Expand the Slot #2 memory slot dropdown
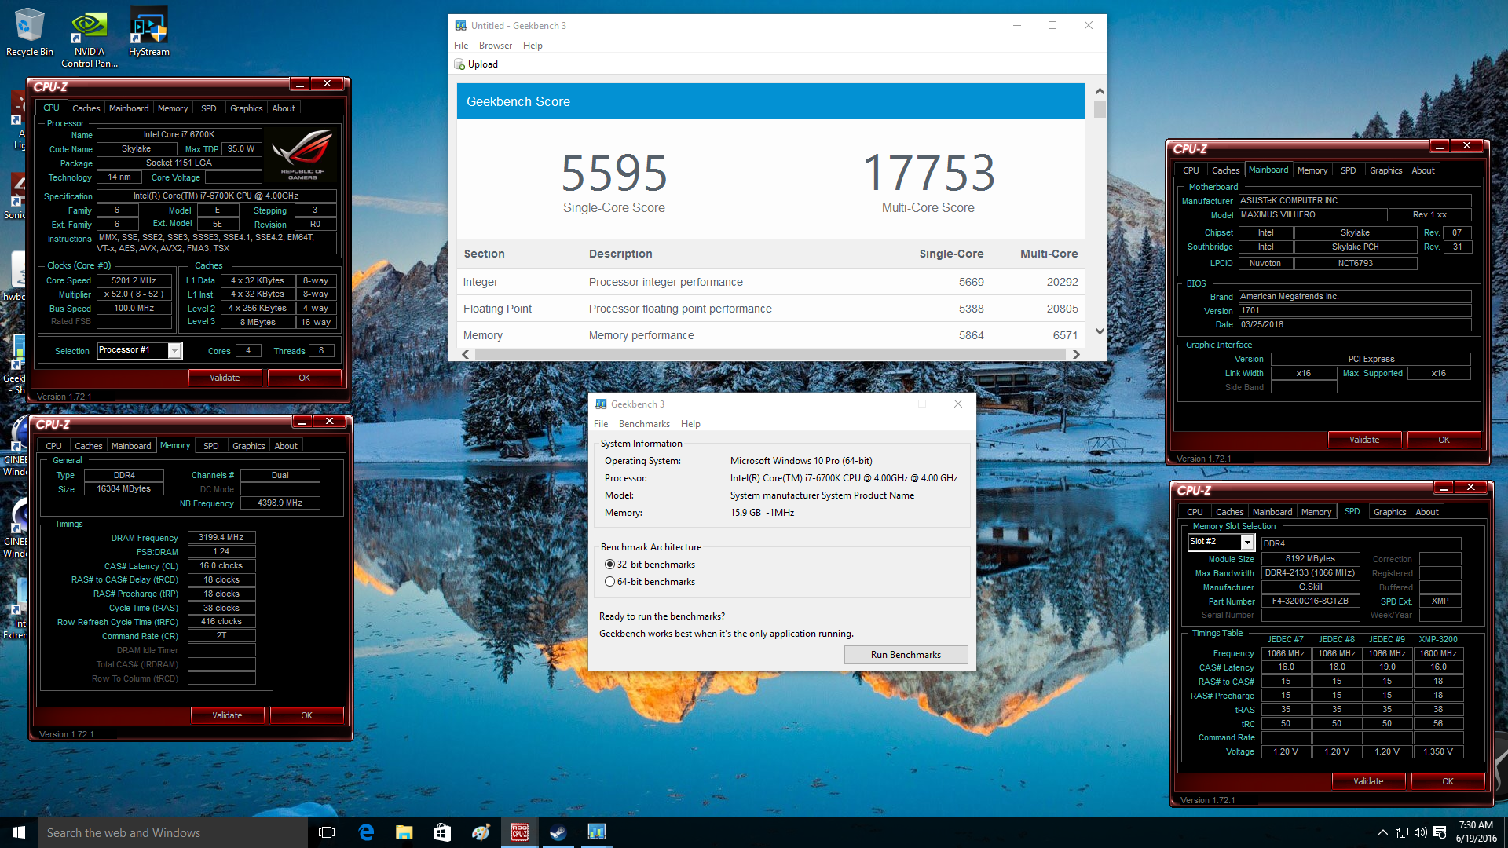The height and width of the screenshot is (848, 1508). pos(1246,542)
